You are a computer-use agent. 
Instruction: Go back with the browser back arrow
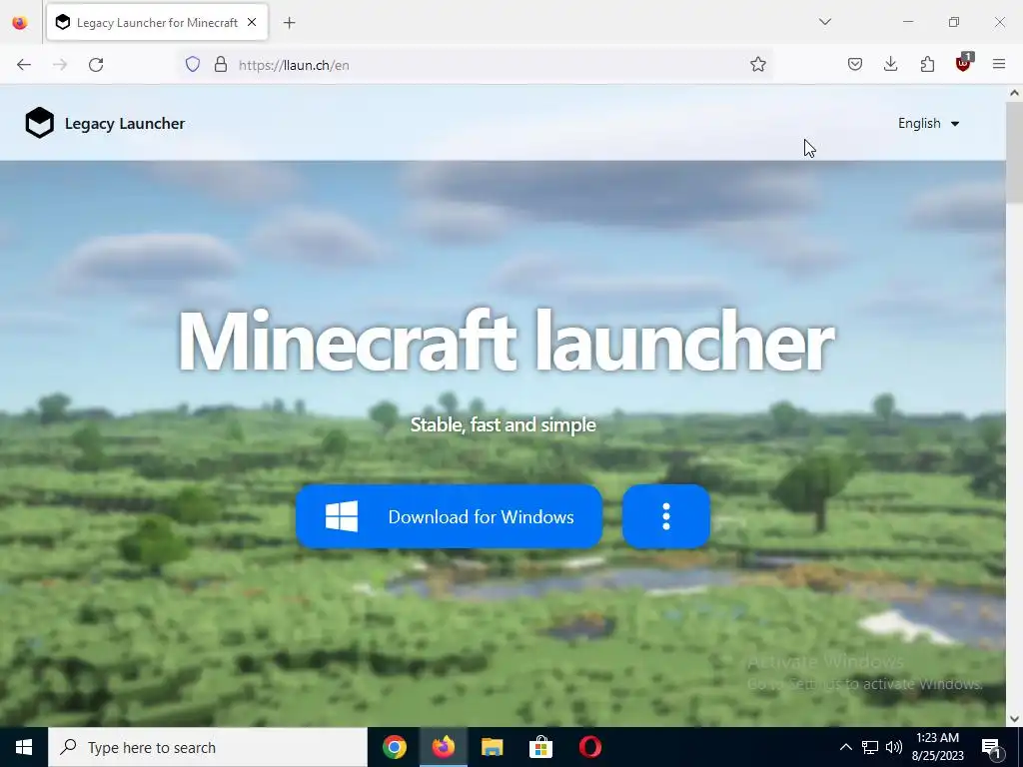pyautogui.click(x=24, y=65)
